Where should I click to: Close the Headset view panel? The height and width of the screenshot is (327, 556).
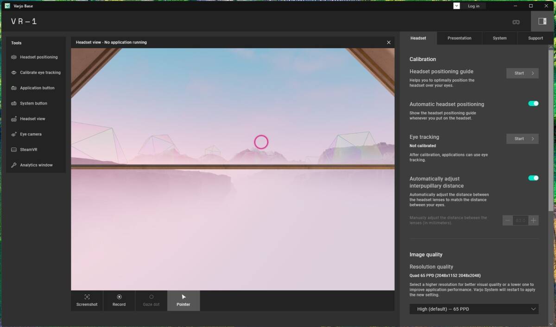pos(389,43)
